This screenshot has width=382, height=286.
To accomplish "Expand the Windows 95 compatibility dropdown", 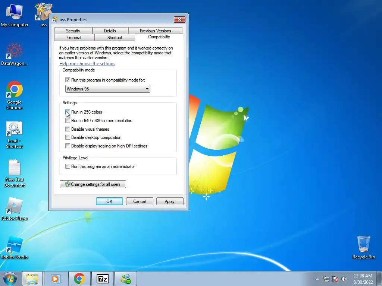I will tap(108, 89).
